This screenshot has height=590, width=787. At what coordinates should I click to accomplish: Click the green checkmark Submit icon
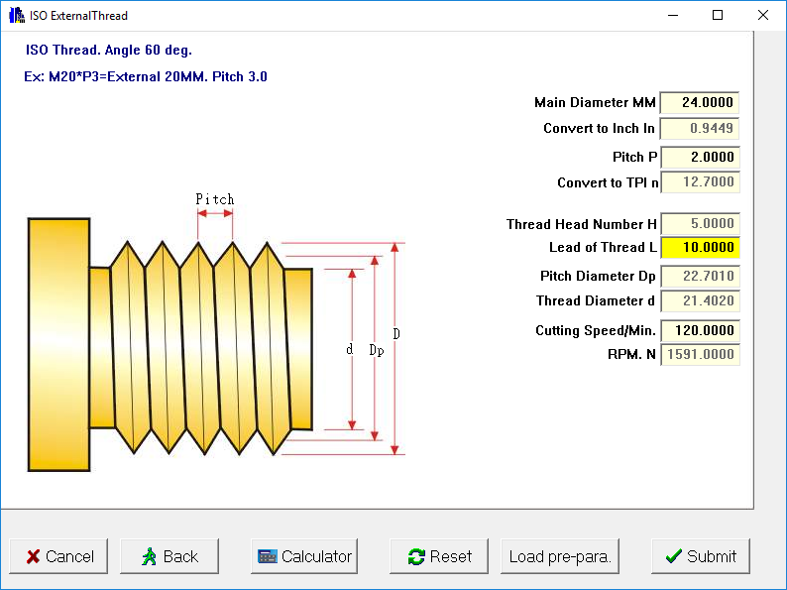pyautogui.click(x=674, y=557)
